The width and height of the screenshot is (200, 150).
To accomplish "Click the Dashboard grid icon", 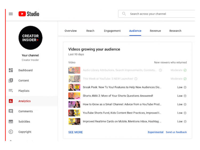I will tap(11, 70).
